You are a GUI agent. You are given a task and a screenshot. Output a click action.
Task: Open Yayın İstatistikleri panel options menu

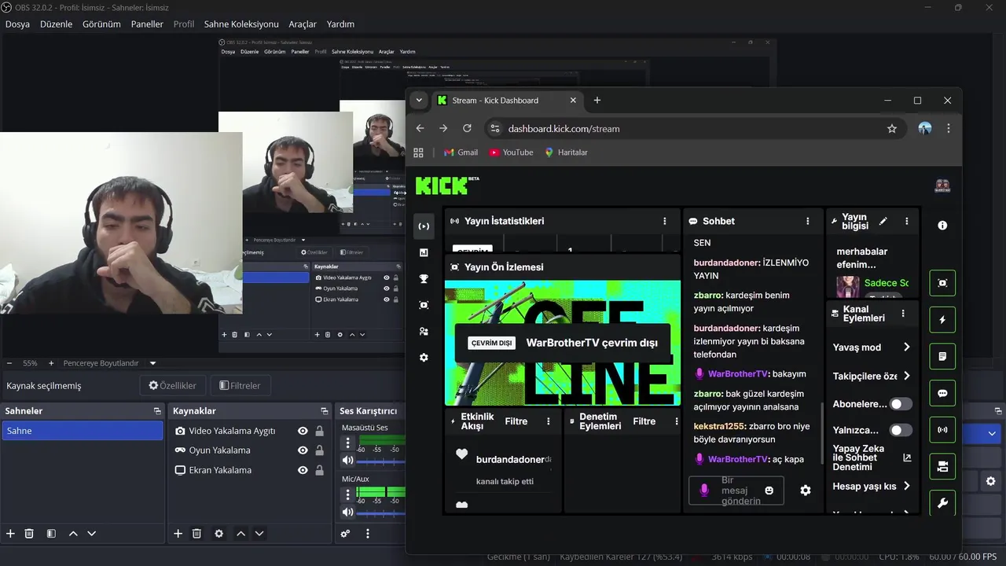(x=665, y=222)
